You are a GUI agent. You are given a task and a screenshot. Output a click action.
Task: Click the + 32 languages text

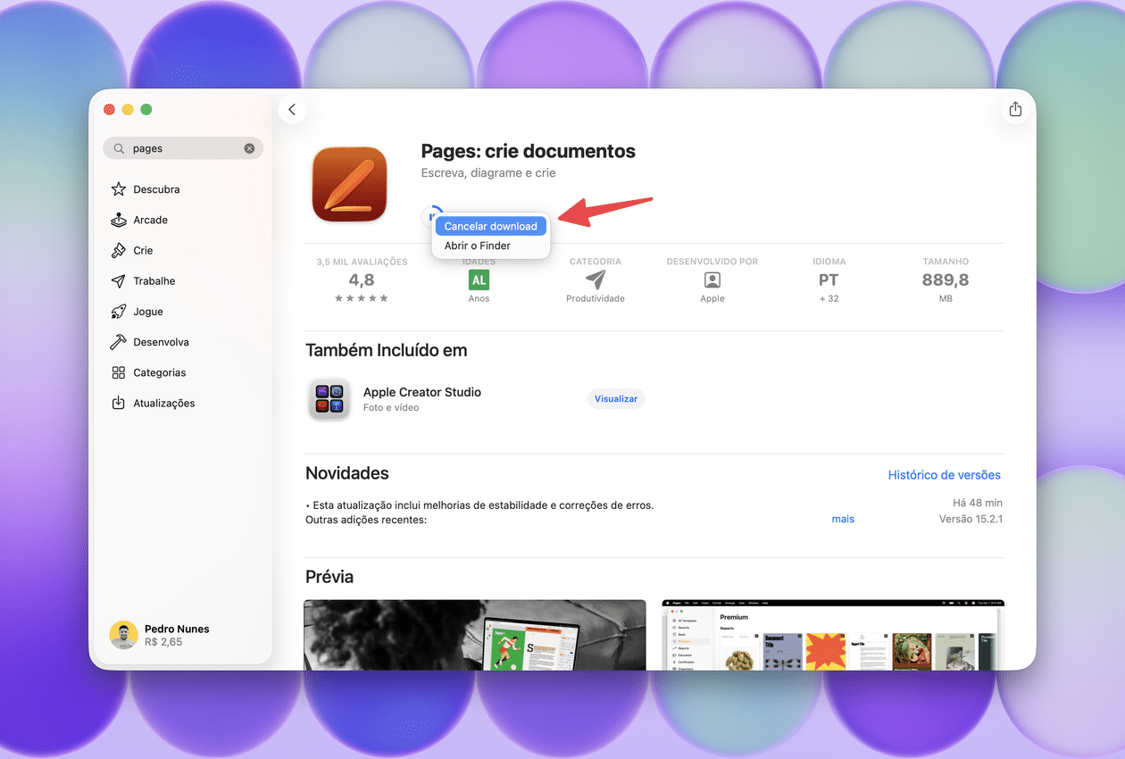coord(829,298)
